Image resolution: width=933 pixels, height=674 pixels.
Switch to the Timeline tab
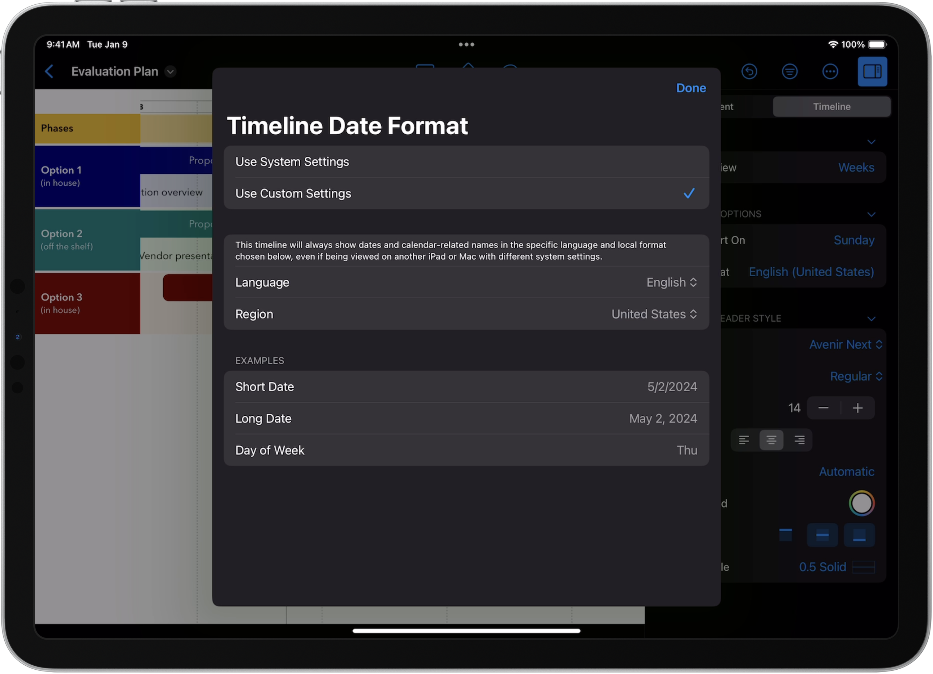coord(832,106)
